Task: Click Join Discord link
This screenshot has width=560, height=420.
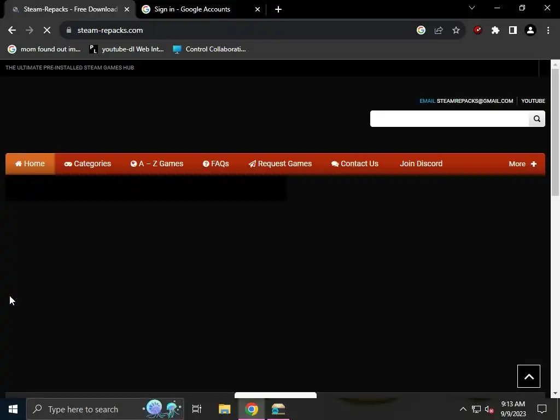Action: (421, 164)
